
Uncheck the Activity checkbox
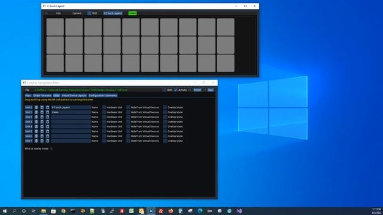point(175,90)
